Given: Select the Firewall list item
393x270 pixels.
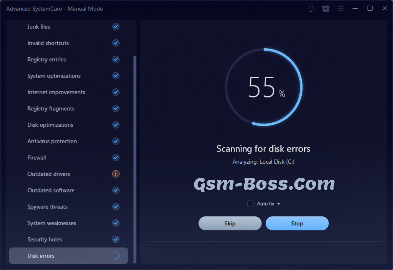Looking at the screenshot, I should 68,157.
